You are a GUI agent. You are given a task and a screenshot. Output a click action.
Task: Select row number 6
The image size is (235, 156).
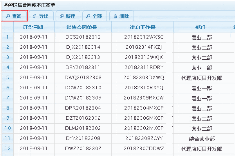(x=8, y=88)
